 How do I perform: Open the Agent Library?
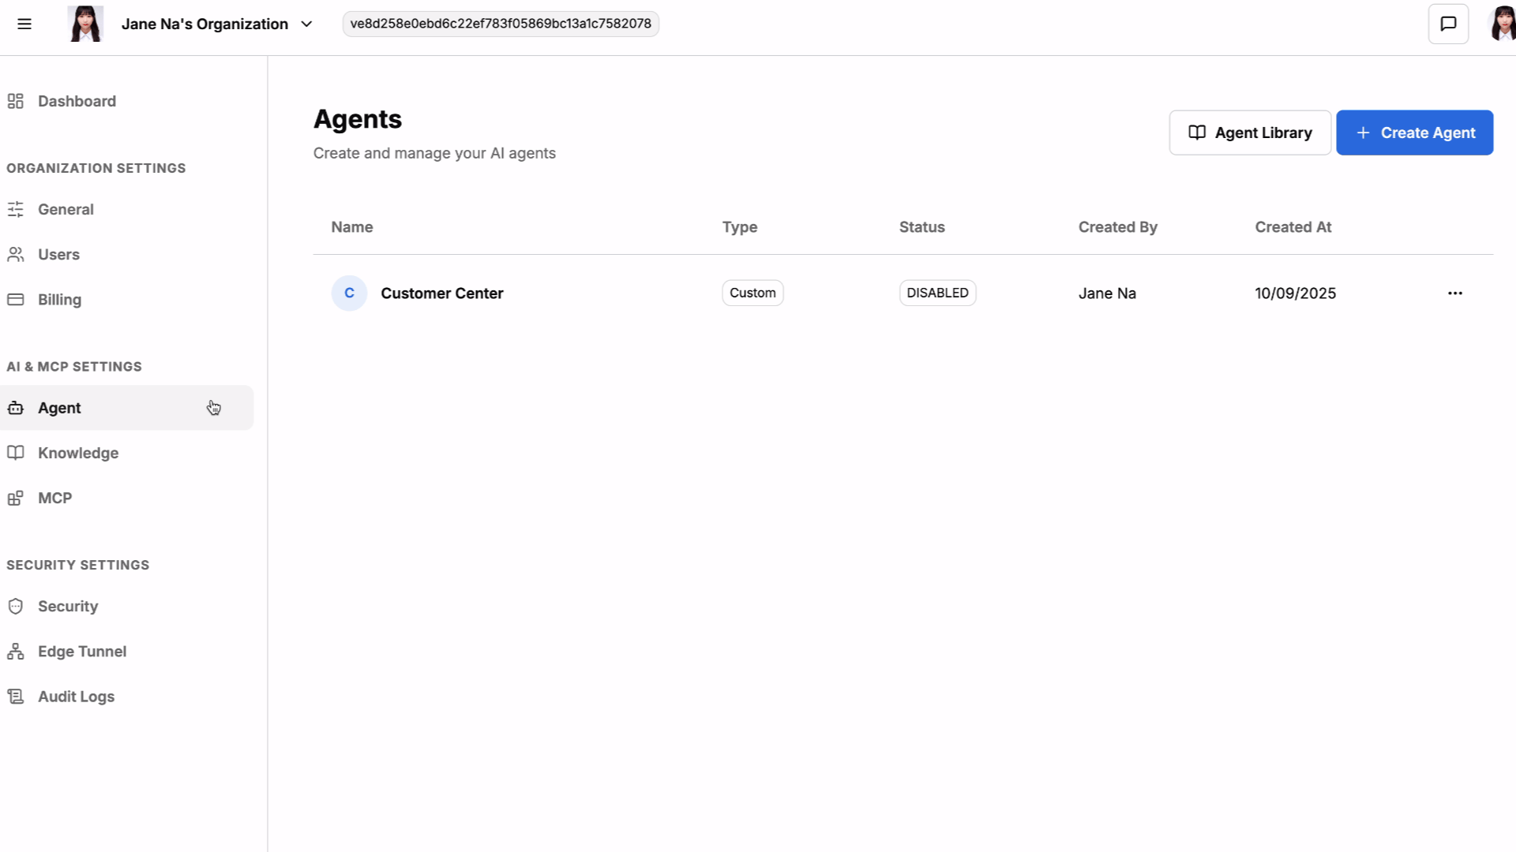1249,133
